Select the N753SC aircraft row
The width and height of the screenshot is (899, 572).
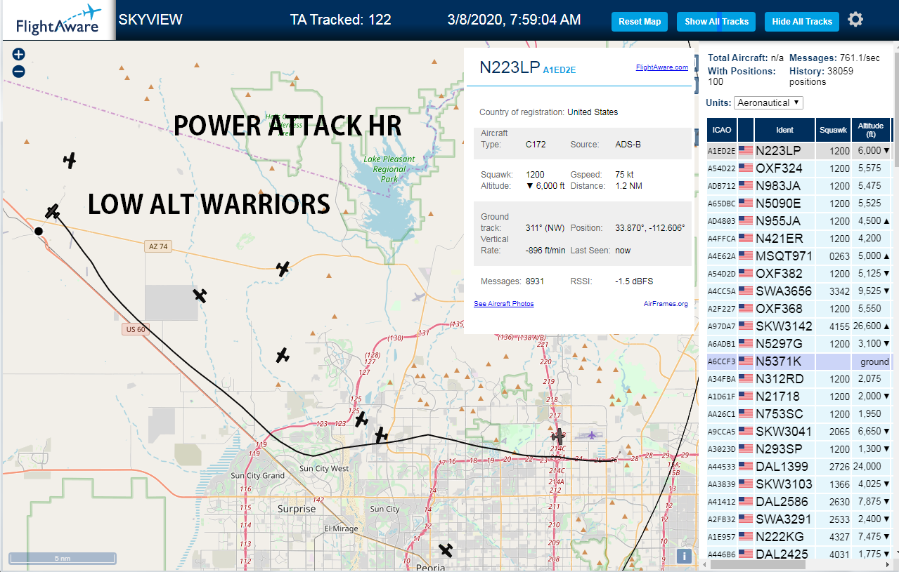(799, 414)
